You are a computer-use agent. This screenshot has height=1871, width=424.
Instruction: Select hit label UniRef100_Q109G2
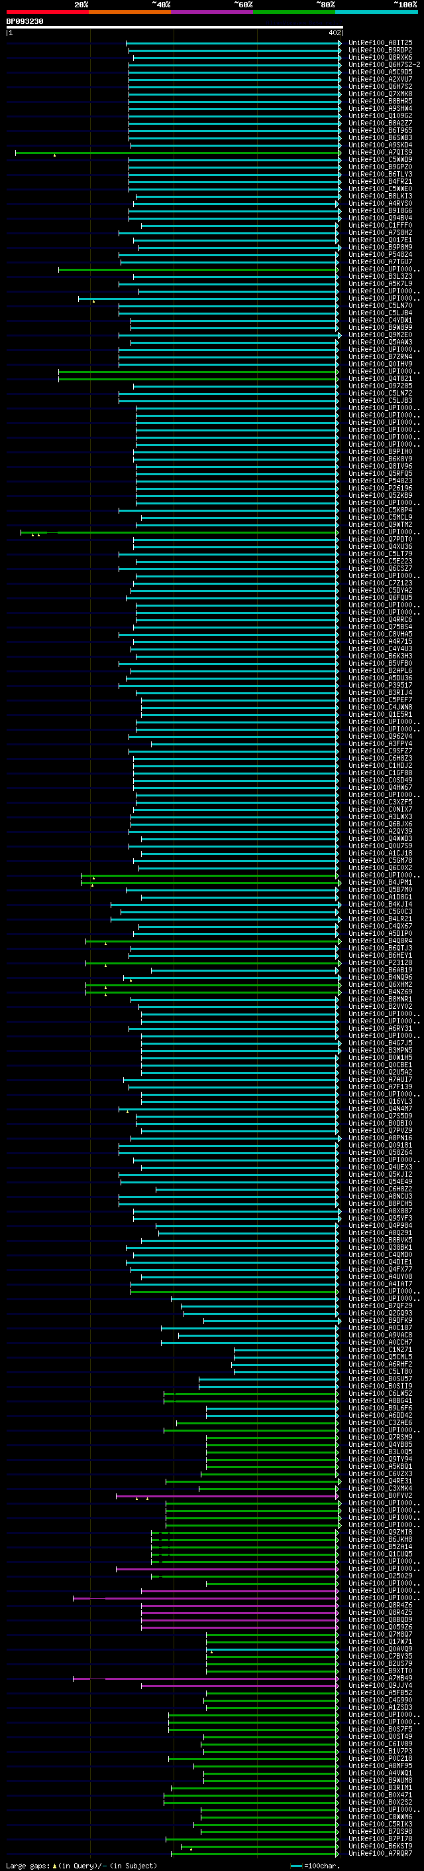click(x=380, y=116)
